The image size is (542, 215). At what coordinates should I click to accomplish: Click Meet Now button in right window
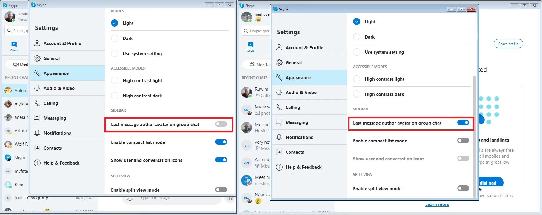257,64
